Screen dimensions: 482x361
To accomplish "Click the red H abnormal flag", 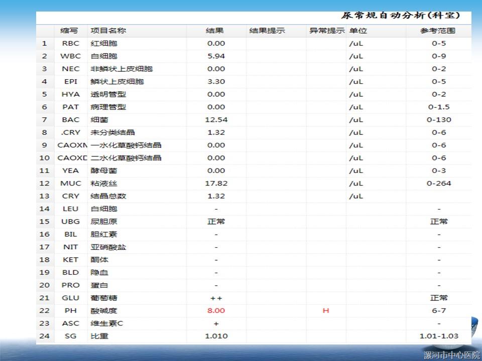I will click(326, 311).
